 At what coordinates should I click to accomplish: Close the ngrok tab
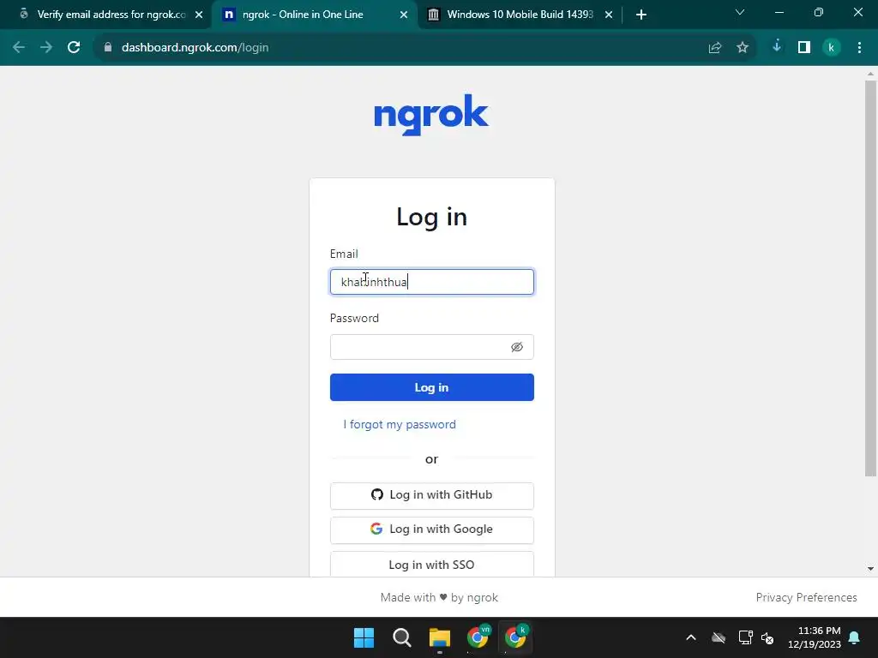tap(404, 15)
